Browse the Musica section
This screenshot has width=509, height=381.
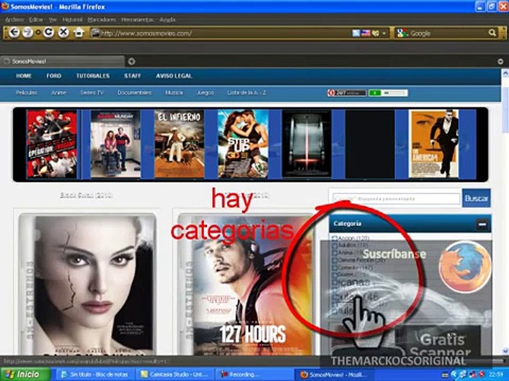click(174, 93)
